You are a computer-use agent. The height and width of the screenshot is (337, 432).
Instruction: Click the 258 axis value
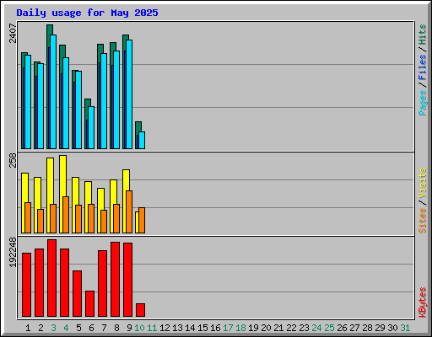(13, 160)
